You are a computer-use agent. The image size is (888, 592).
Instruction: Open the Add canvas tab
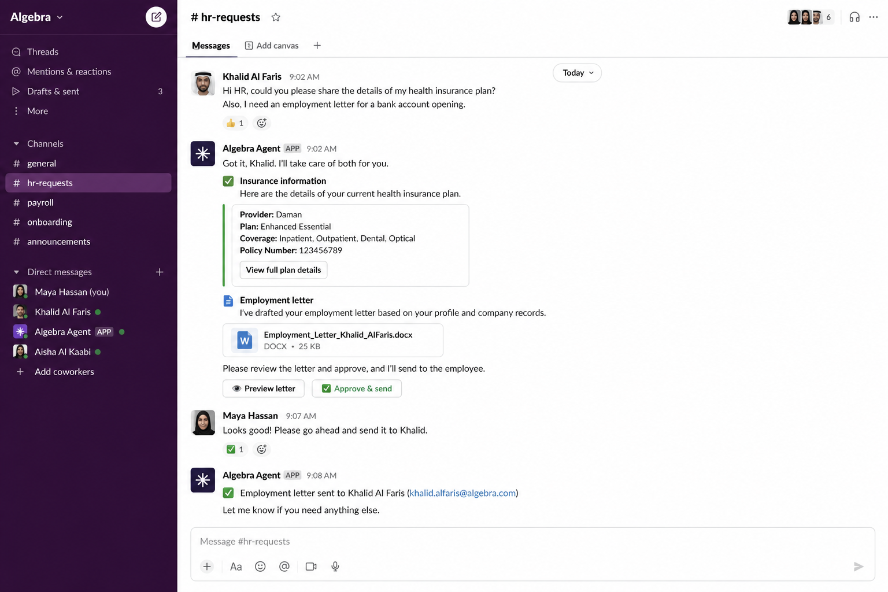click(x=272, y=46)
